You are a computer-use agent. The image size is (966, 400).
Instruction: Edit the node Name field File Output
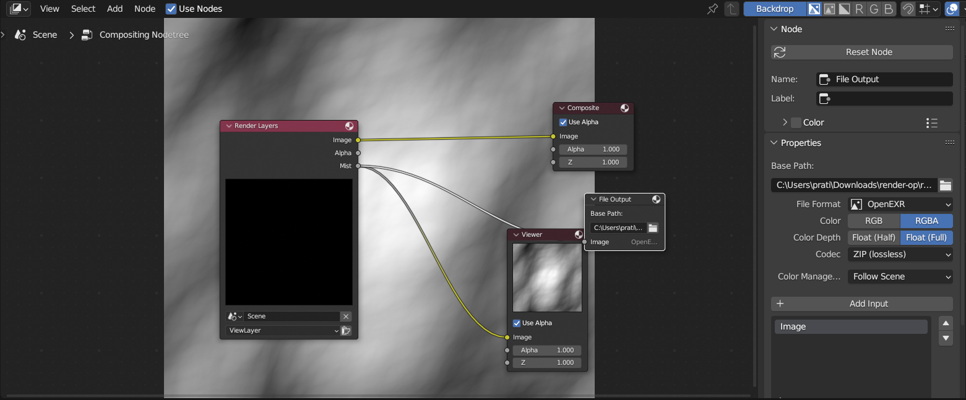pyautogui.click(x=884, y=79)
